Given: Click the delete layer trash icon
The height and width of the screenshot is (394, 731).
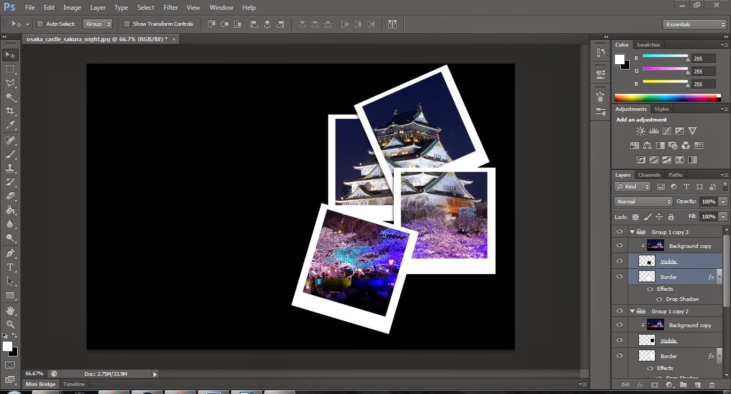Looking at the screenshot, I should pyautogui.click(x=712, y=384).
